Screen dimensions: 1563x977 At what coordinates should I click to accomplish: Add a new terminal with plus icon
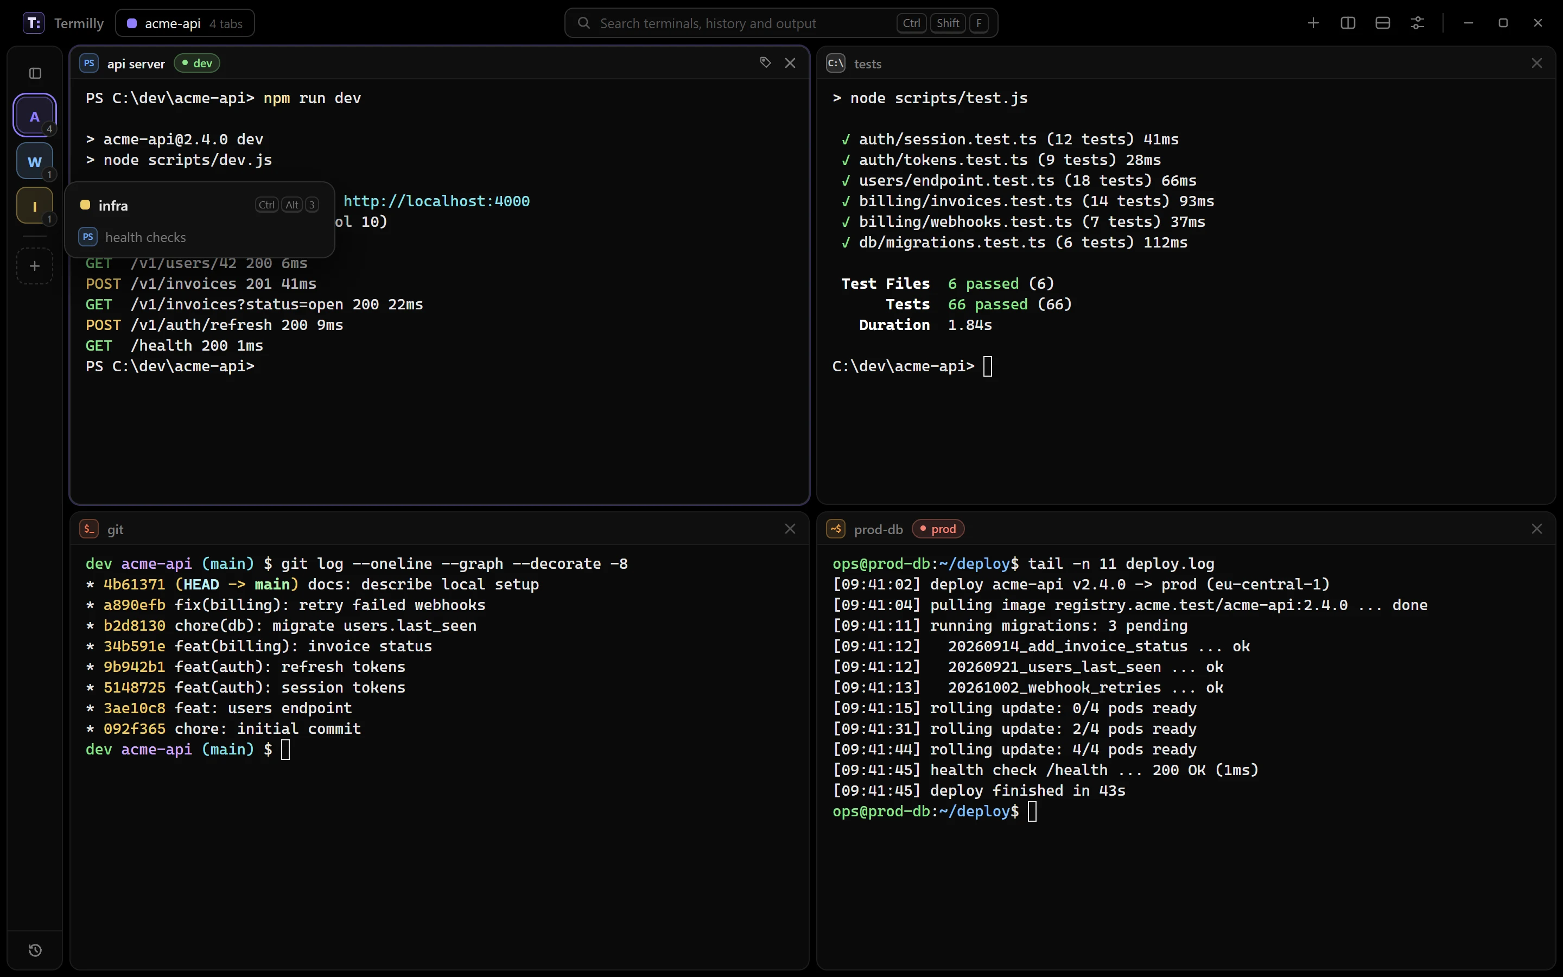tap(1313, 23)
